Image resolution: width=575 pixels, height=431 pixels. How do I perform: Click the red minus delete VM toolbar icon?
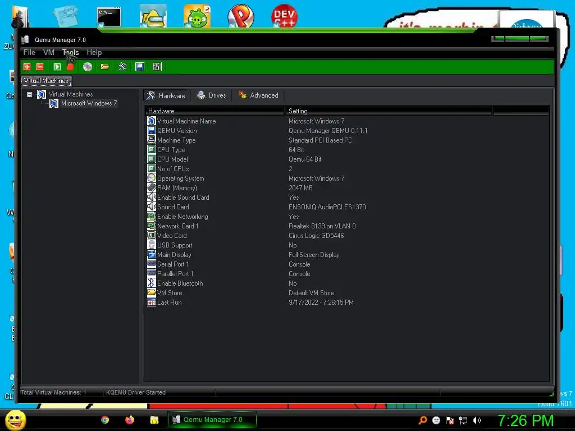tap(40, 67)
